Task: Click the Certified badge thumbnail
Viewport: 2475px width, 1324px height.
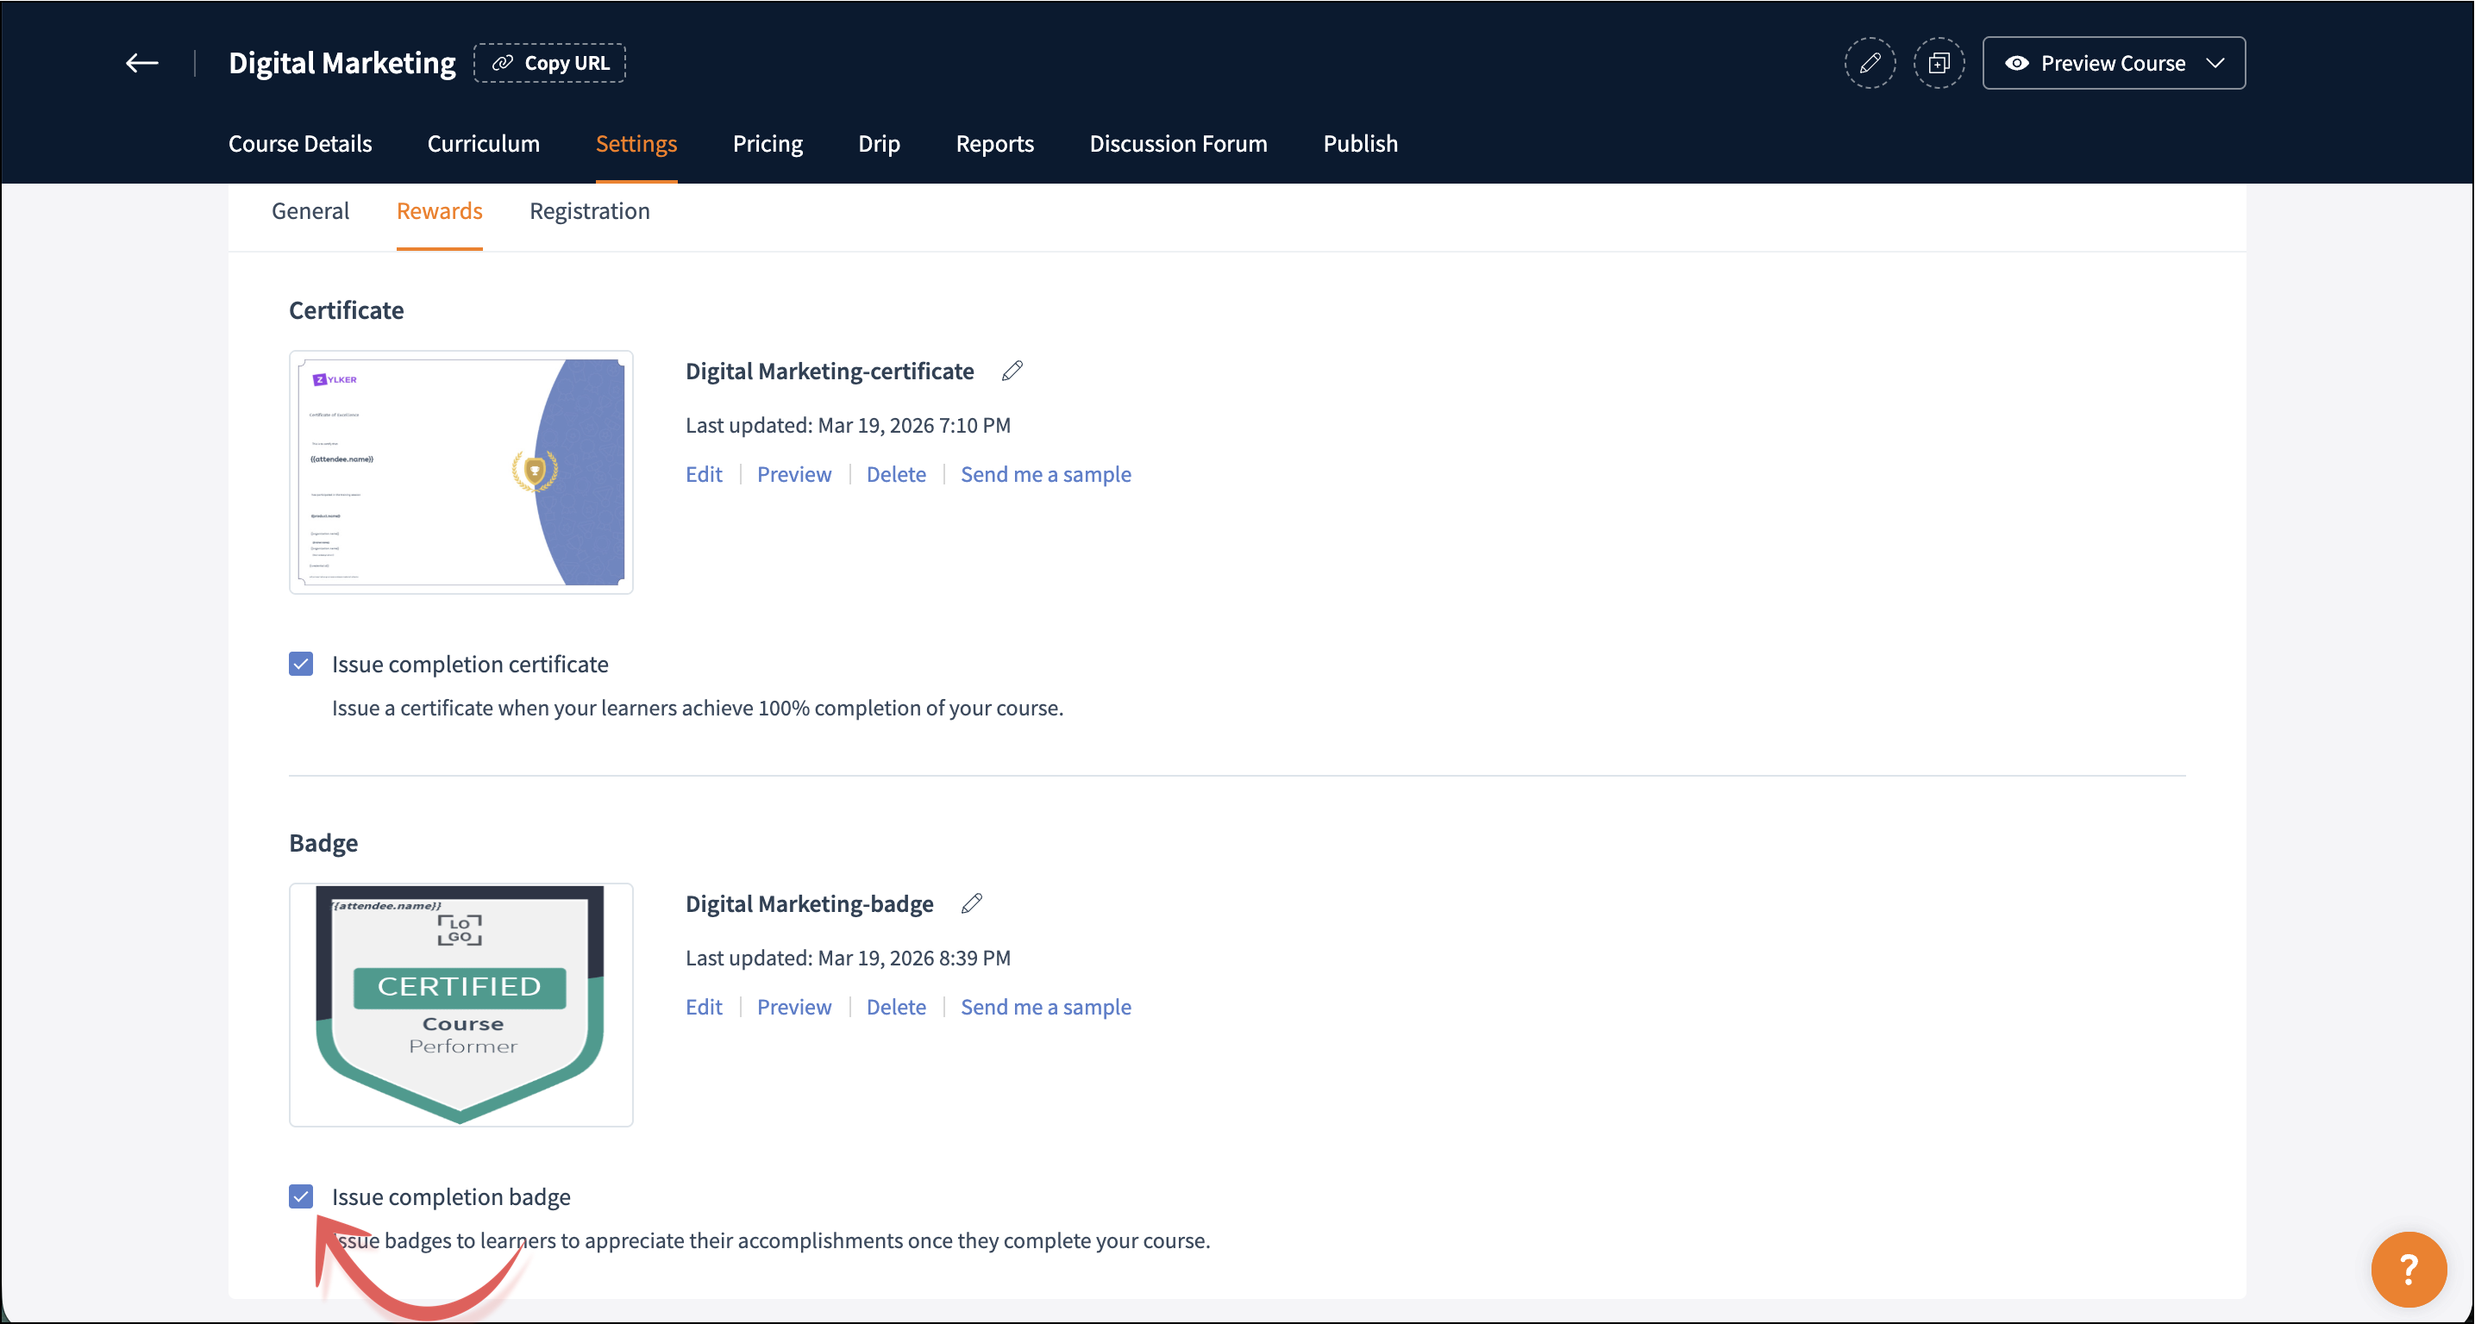Action: [x=461, y=1004]
